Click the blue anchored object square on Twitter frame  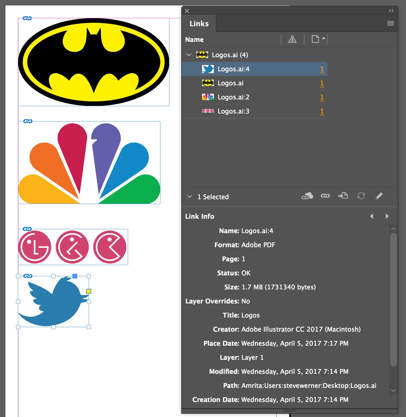(75, 276)
